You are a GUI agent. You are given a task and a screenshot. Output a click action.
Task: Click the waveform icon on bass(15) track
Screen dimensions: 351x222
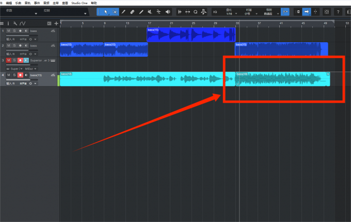(53, 75)
